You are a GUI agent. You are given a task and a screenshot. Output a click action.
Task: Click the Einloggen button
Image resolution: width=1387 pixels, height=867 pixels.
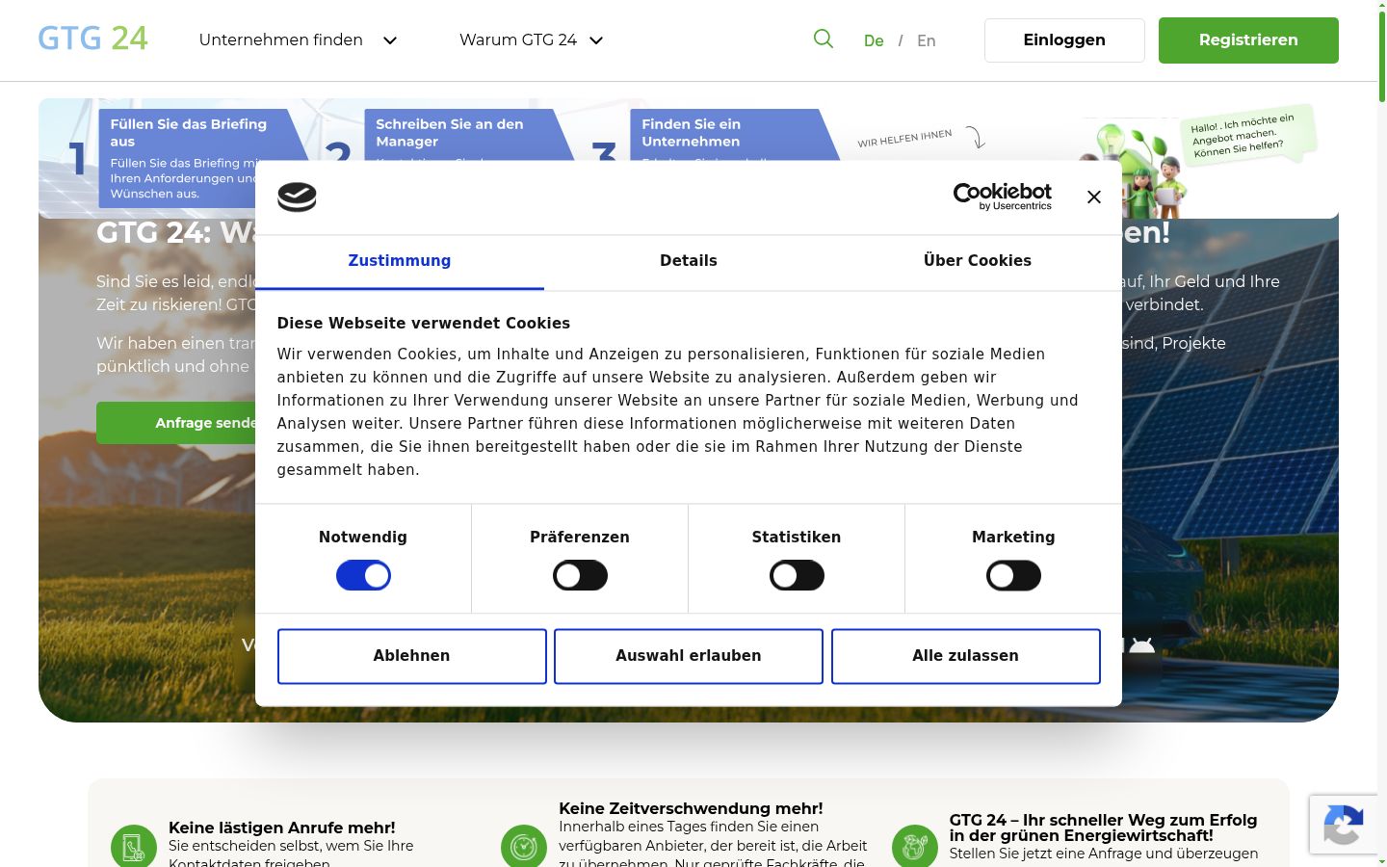tap(1064, 40)
